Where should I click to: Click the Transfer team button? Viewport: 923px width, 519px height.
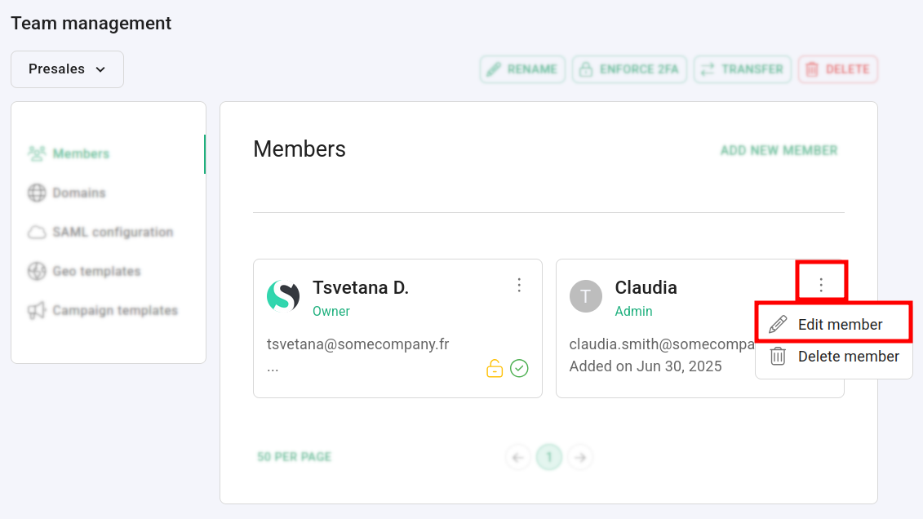point(743,69)
